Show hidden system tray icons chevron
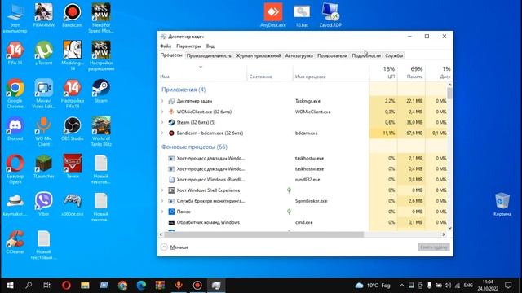Viewport: 522px width, 293px height. (x=402, y=286)
